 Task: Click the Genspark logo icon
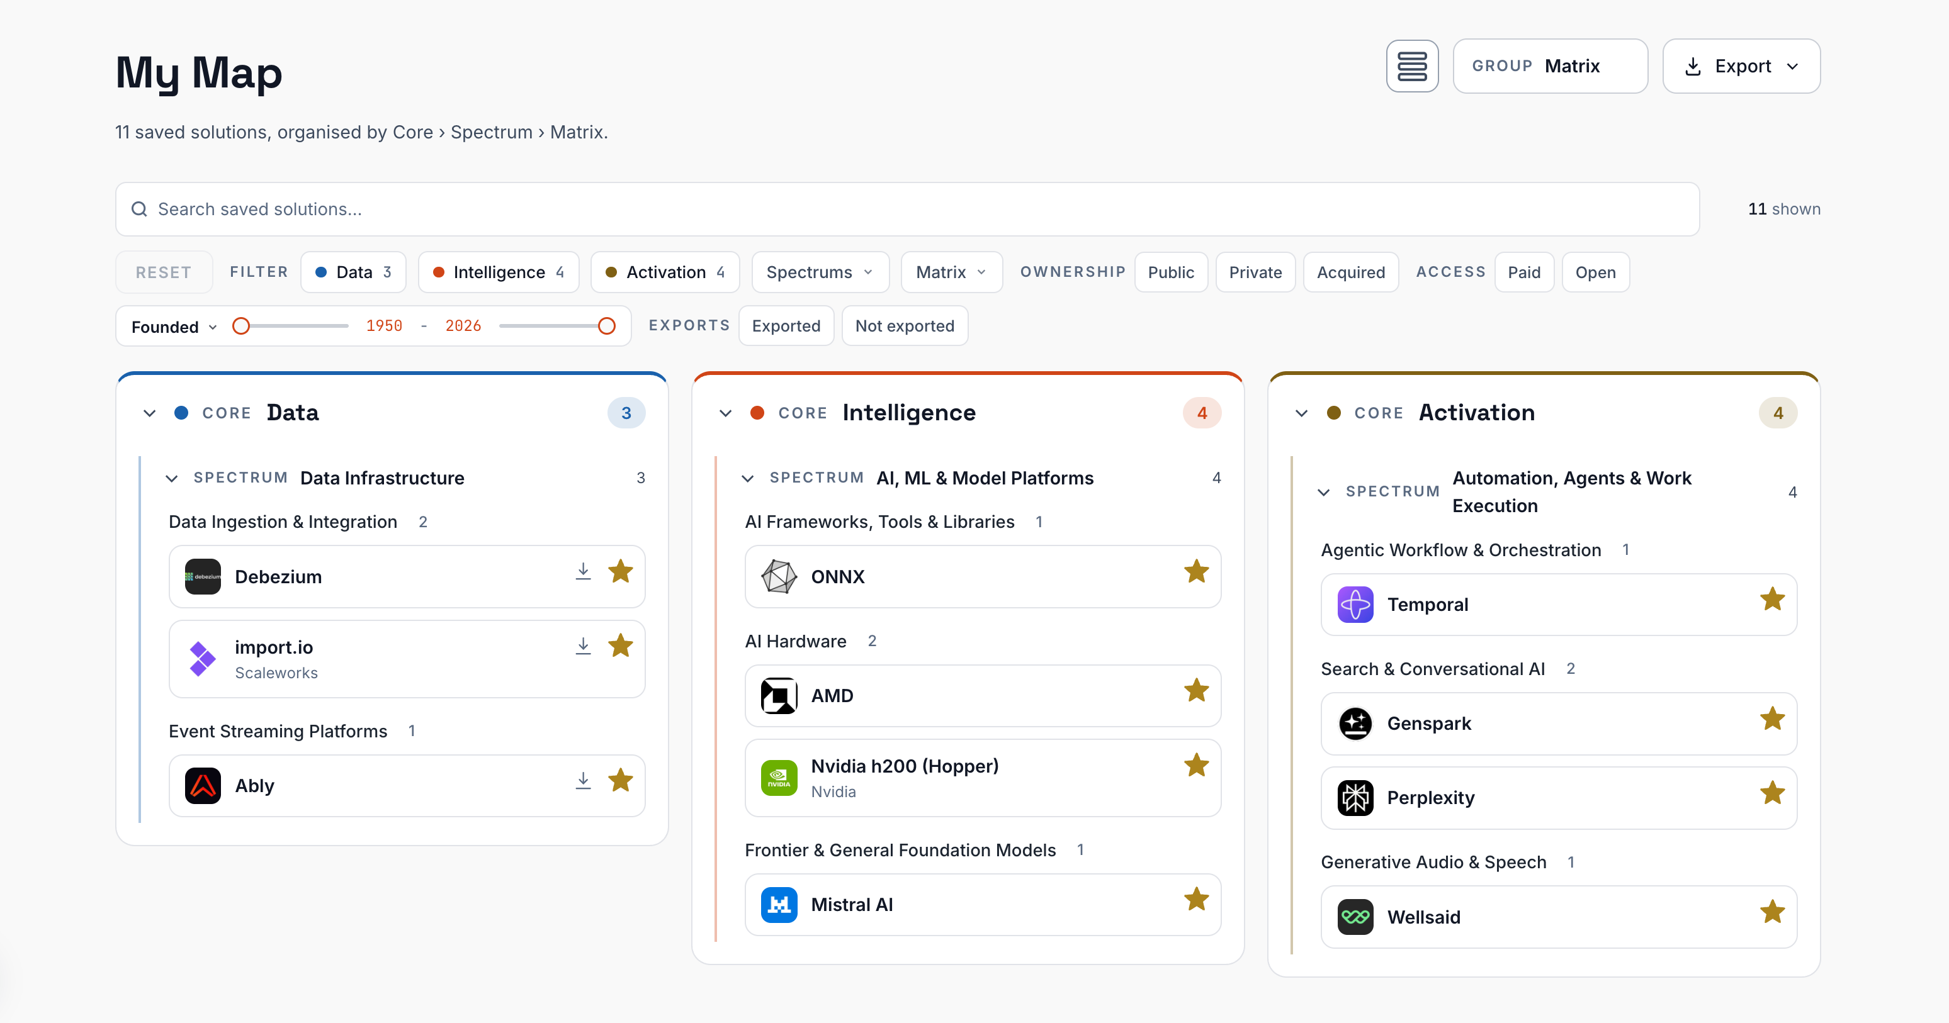tap(1355, 724)
